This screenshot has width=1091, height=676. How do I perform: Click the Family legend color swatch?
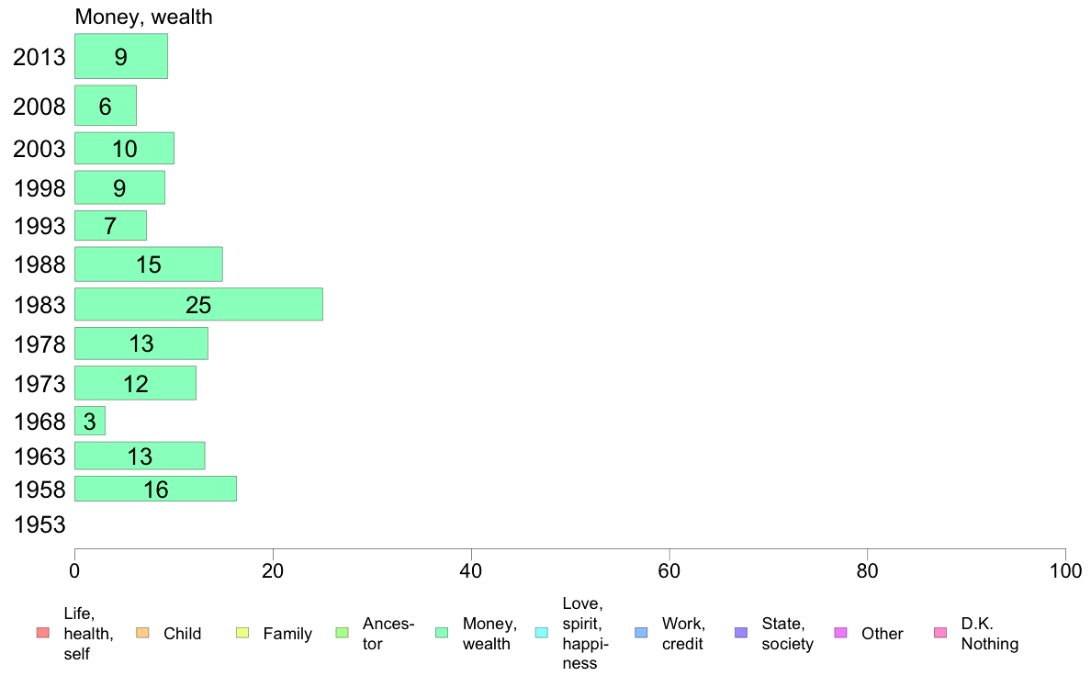point(242,633)
